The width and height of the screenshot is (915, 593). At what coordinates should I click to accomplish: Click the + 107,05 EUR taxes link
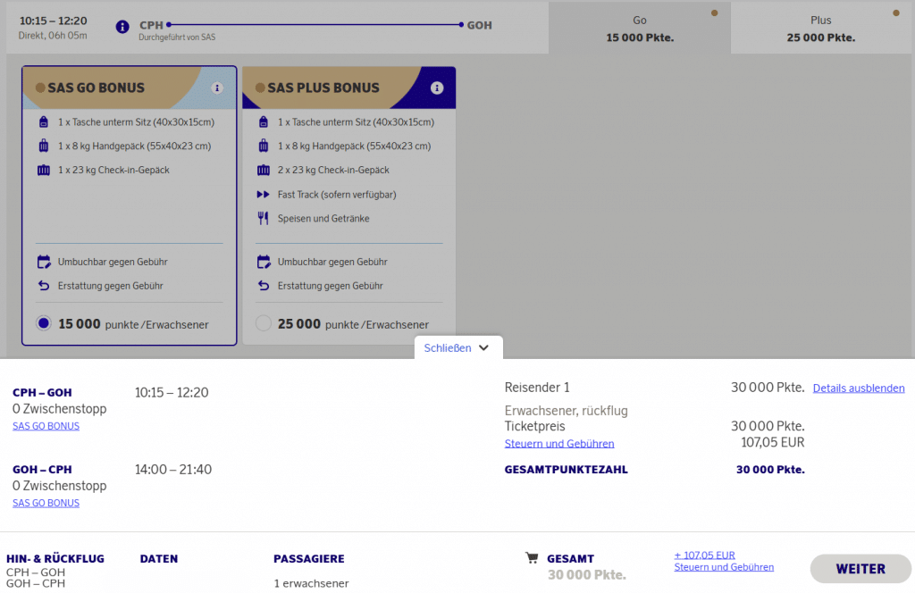point(704,555)
